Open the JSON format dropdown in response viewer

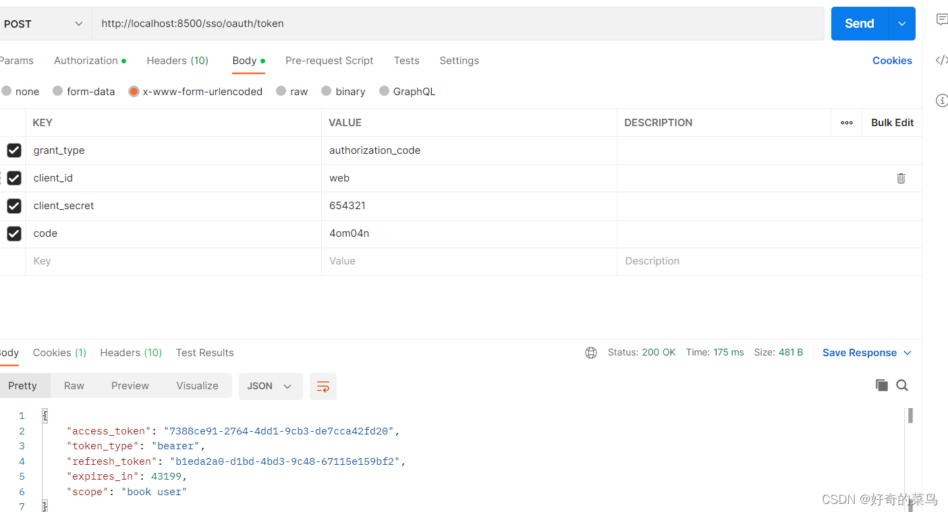point(271,386)
